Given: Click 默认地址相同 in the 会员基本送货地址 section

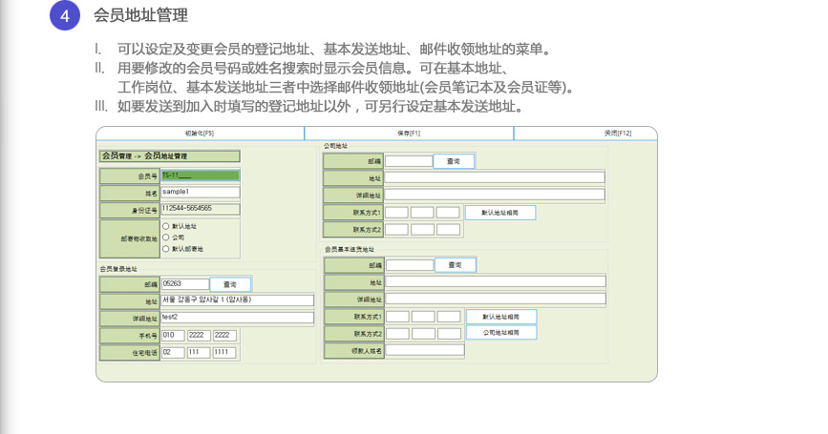Looking at the screenshot, I should tap(500, 317).
